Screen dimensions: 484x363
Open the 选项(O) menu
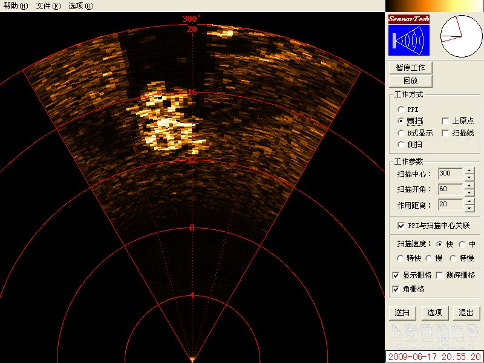[x=81, y=5]
